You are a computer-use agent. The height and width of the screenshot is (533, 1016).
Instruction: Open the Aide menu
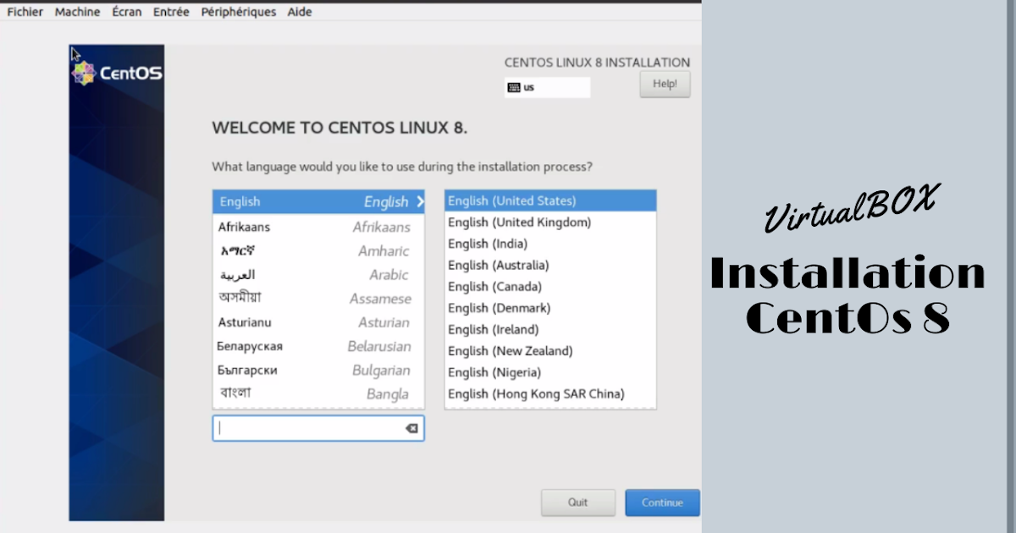pos(299,11)
